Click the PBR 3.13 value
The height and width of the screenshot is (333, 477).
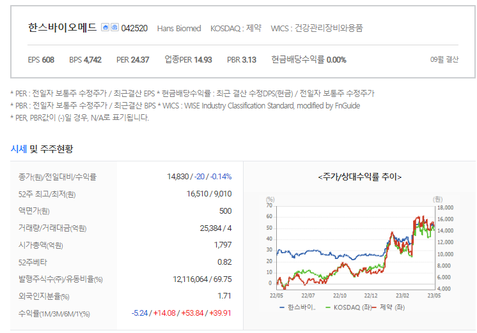pyautogui.click(x=242, y=60)
